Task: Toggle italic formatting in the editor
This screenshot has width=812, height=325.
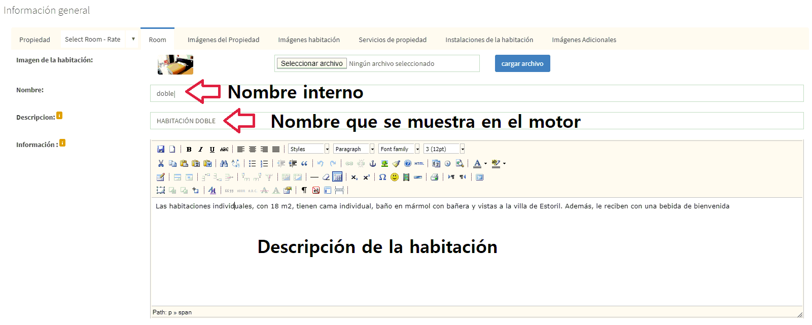Action: pos(200,149)
